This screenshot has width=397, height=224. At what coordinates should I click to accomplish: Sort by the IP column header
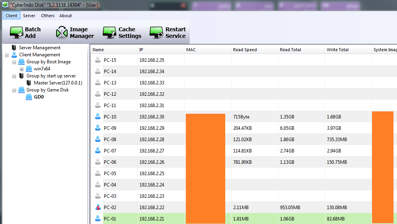coord(160,50)
